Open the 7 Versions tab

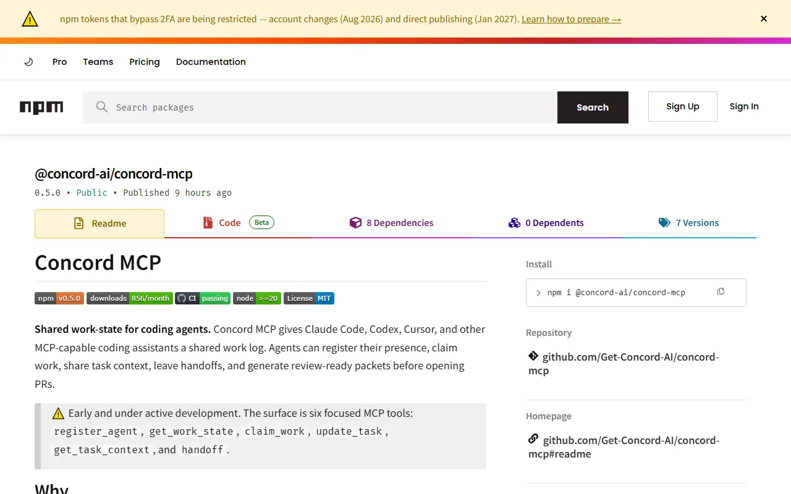tap(689, 223)
